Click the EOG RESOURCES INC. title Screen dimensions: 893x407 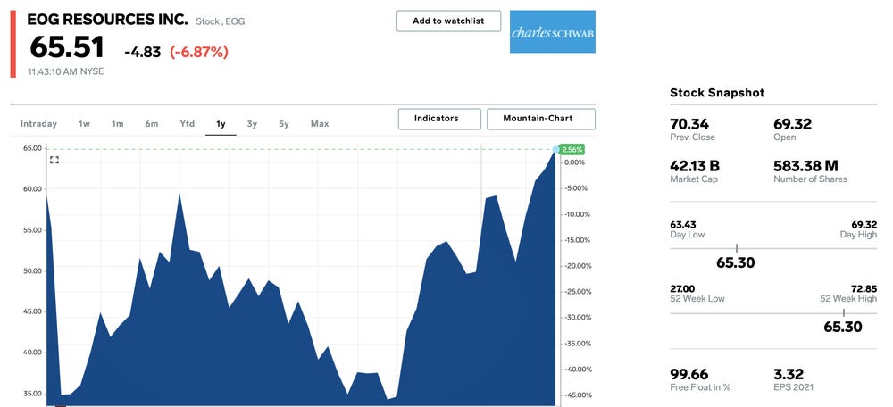pyautogui.click(x=107, y=20)
